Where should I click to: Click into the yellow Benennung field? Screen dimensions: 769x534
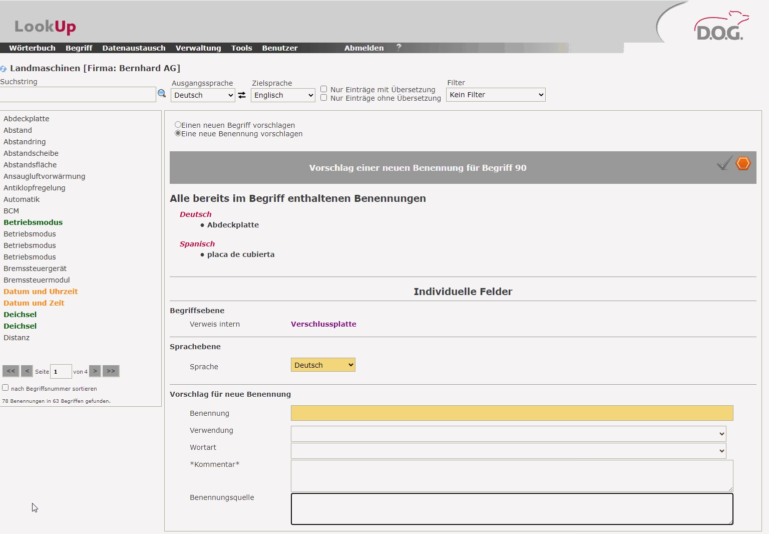[x=512, y=413]
